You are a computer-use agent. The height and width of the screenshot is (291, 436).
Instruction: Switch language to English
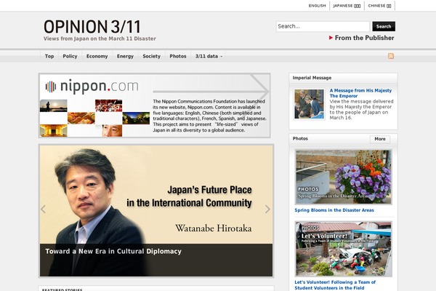[x=317, y=6]
